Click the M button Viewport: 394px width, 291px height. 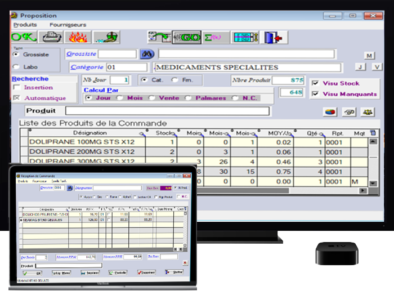tap(369, 56)
